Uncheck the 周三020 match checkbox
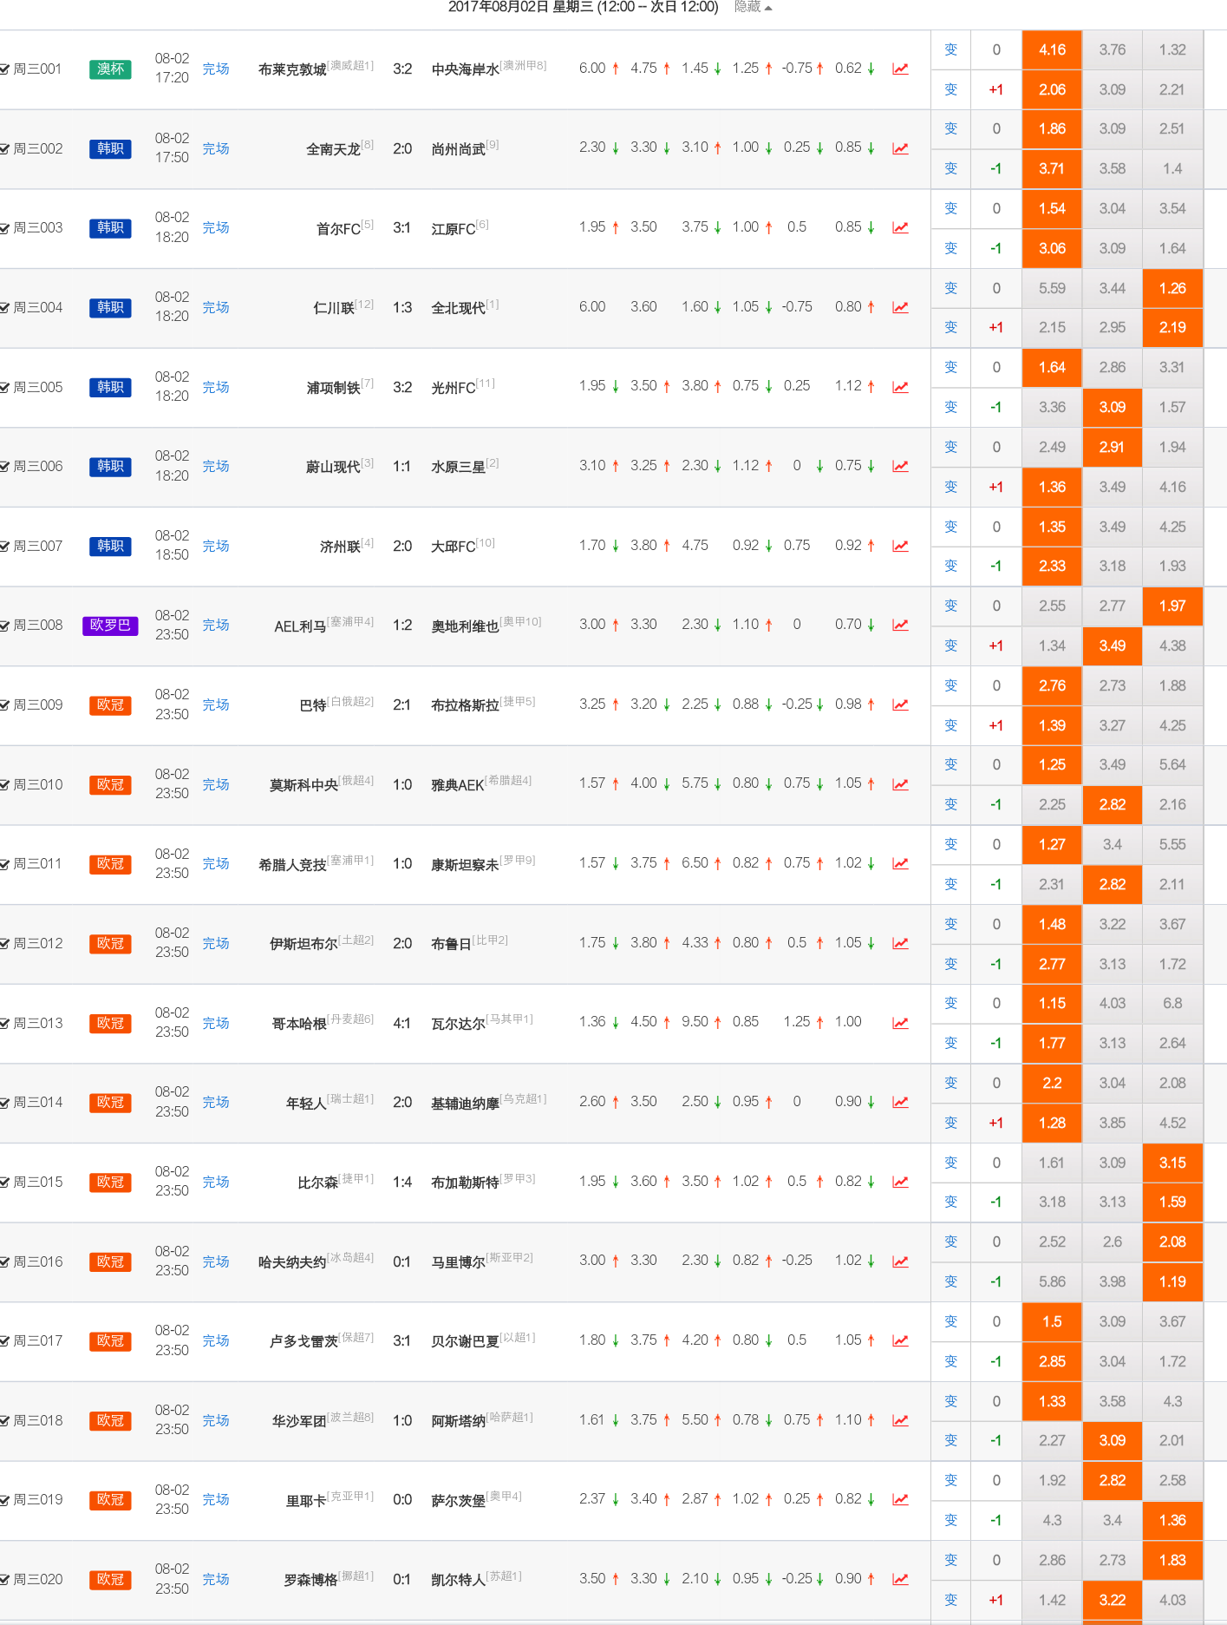The height and width of the screenshot is (1625, 1227). tap(4, 1580)
